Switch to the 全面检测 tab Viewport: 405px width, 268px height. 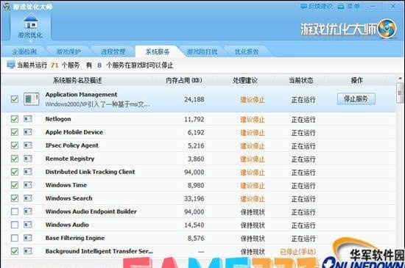pos(24,51)
